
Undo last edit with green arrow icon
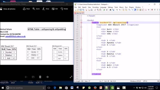click(104, 10)
